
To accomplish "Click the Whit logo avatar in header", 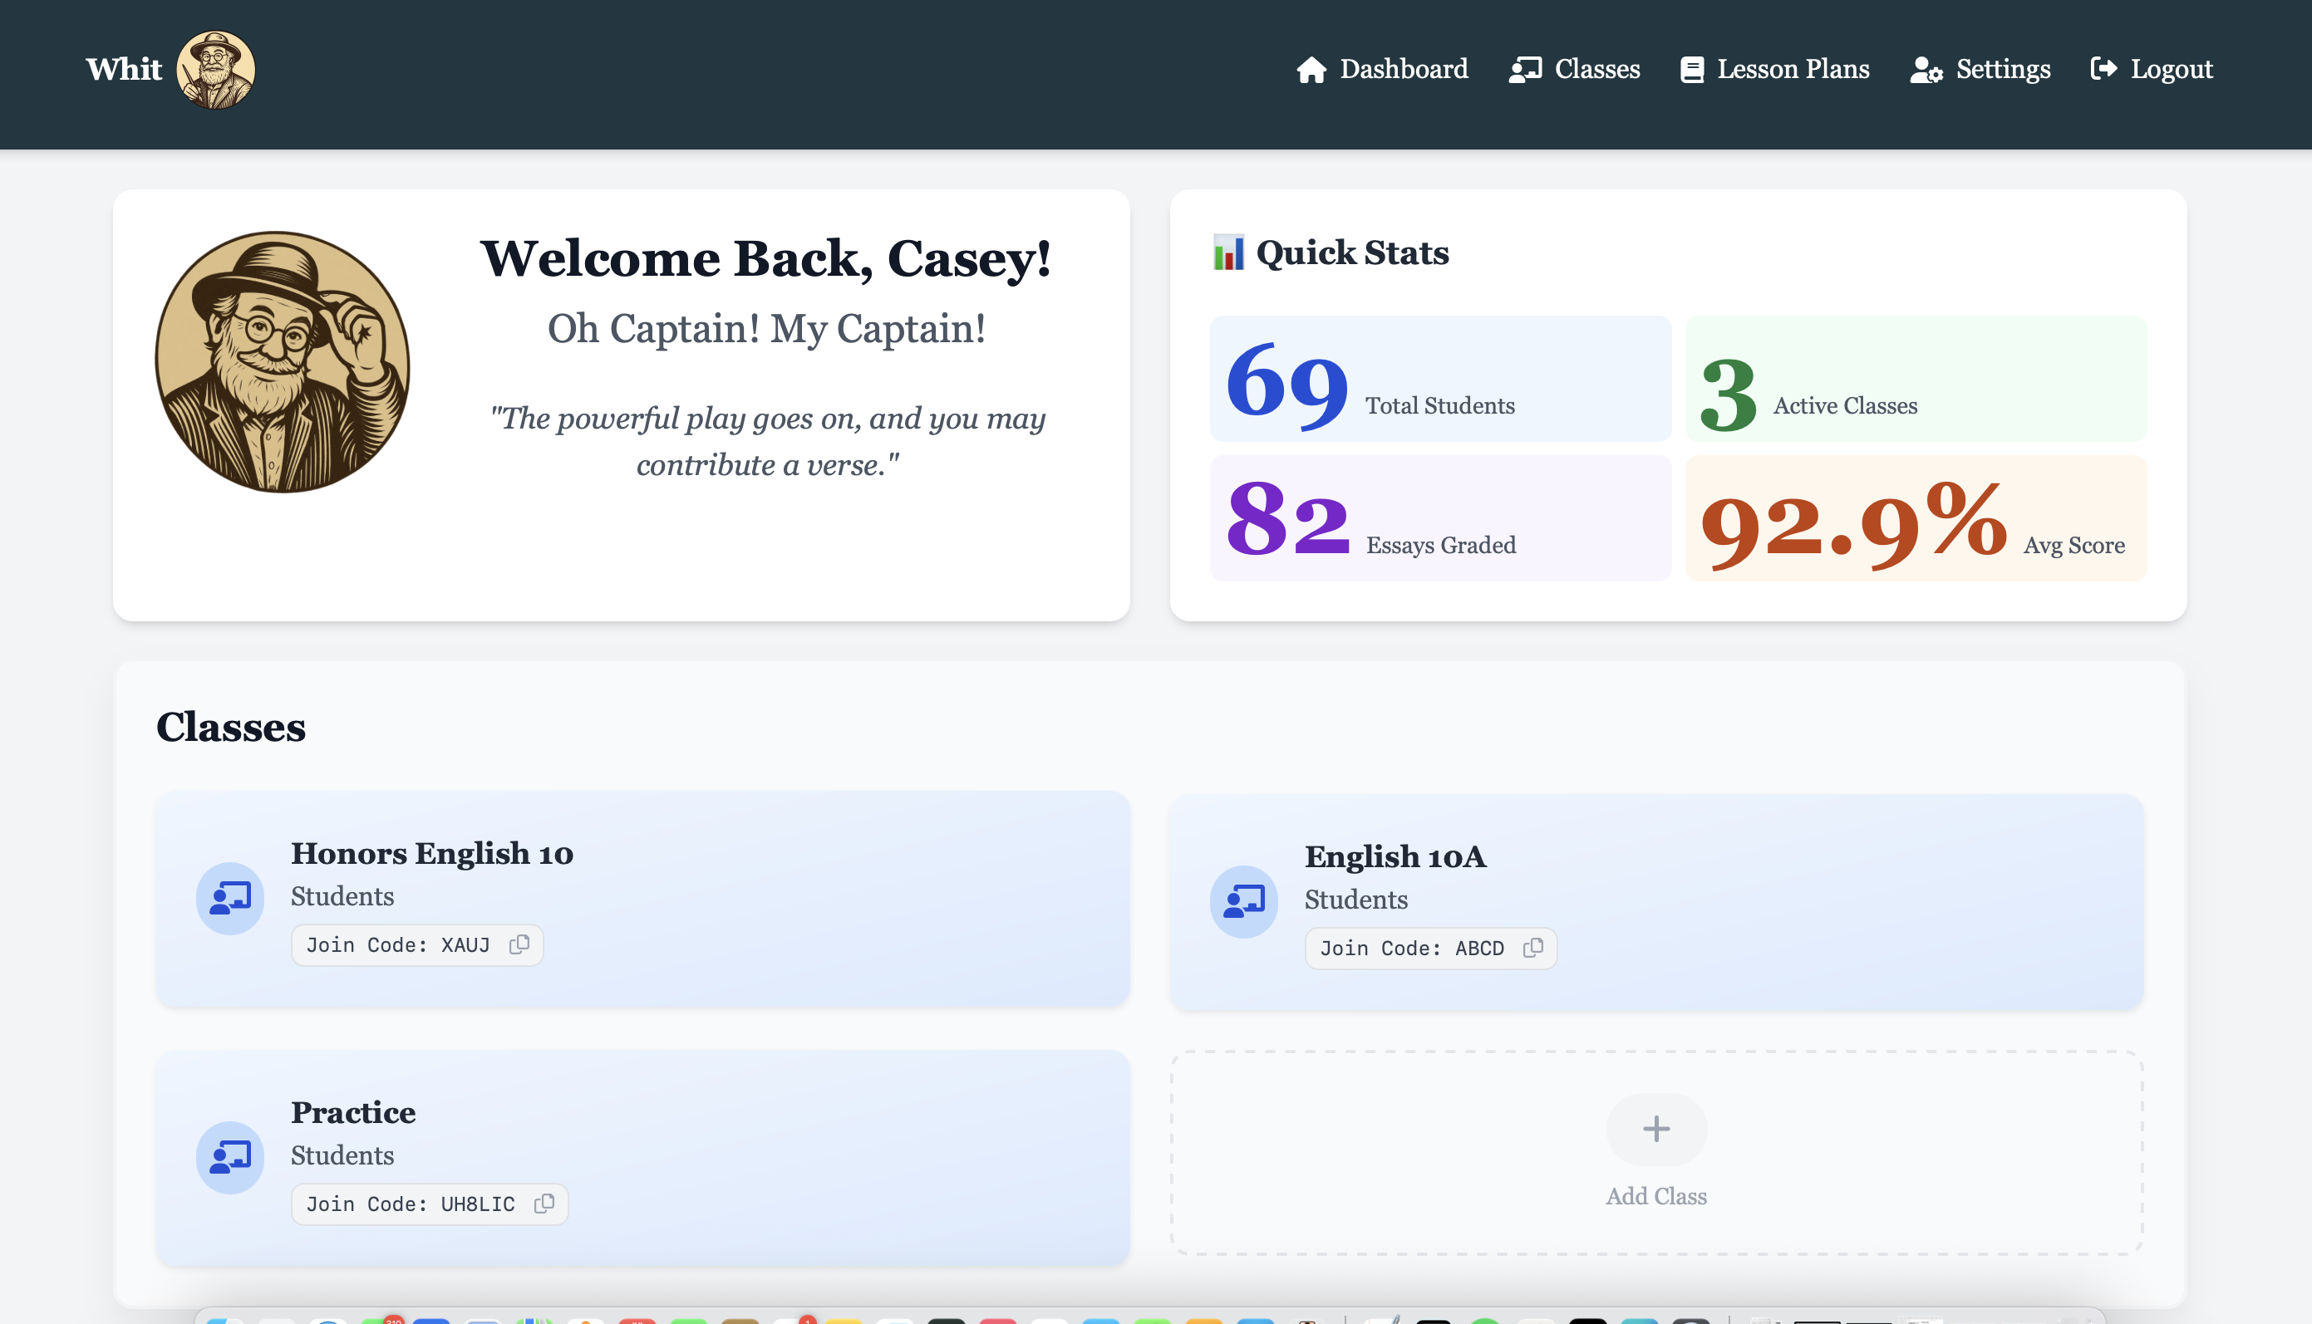I will click(x=215, y=70).
